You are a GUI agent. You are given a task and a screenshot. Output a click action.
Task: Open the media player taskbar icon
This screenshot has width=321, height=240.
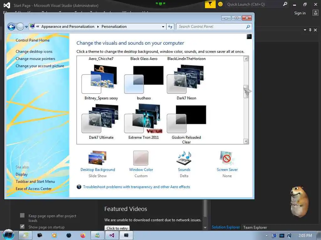[x=54, y=236]
